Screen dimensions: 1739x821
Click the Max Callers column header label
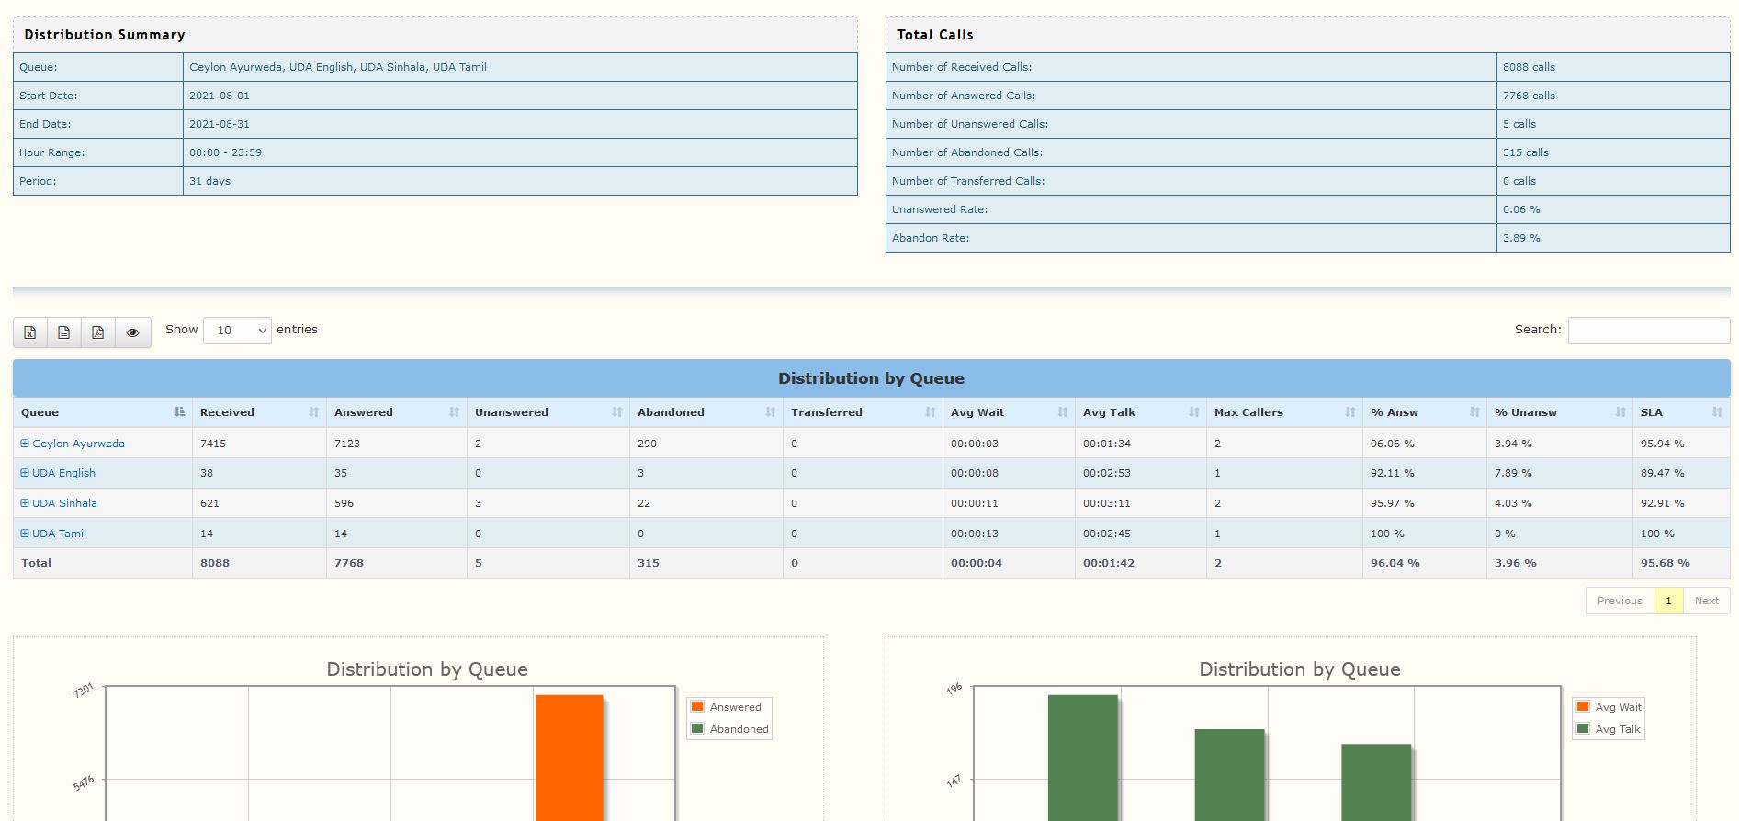click(x=1248, y=412)
